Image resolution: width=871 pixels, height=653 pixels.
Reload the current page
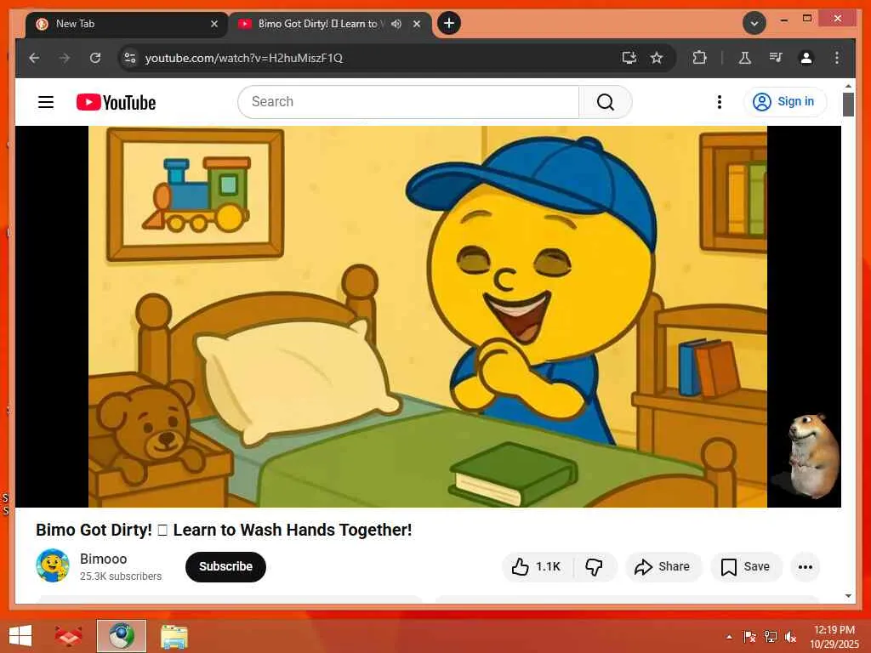coord(95,58)
